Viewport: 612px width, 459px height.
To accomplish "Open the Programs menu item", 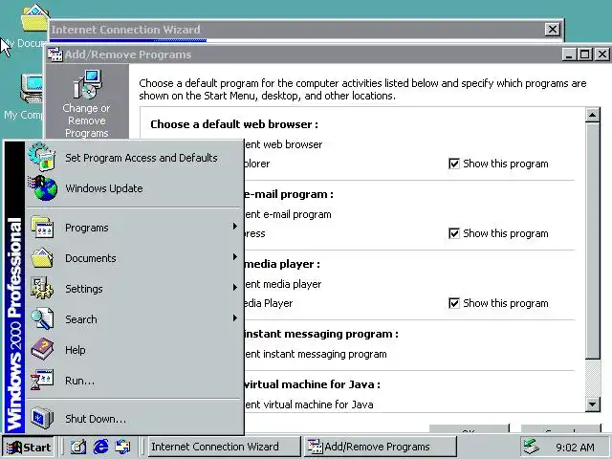I will coord(134,228).
